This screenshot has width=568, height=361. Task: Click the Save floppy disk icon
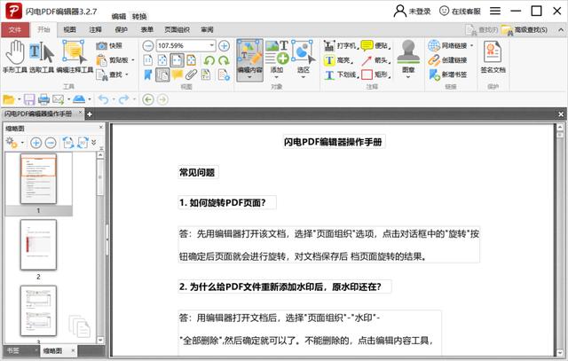[x=29, y=99]
